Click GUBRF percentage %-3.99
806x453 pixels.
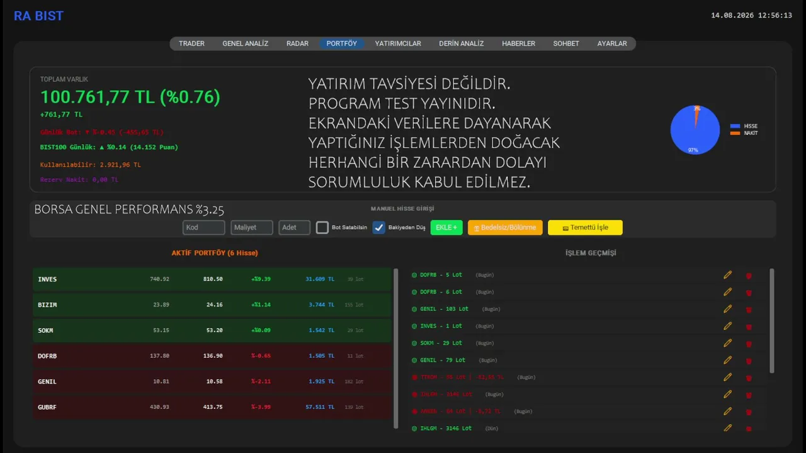pyautogui.click(x=261, y=407)
